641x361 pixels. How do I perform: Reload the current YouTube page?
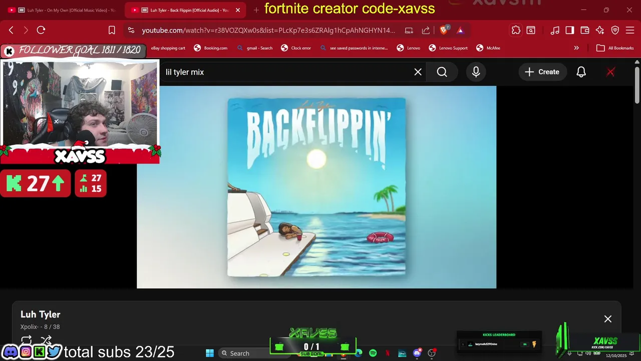pyautogui.click(x=41, y=30)
